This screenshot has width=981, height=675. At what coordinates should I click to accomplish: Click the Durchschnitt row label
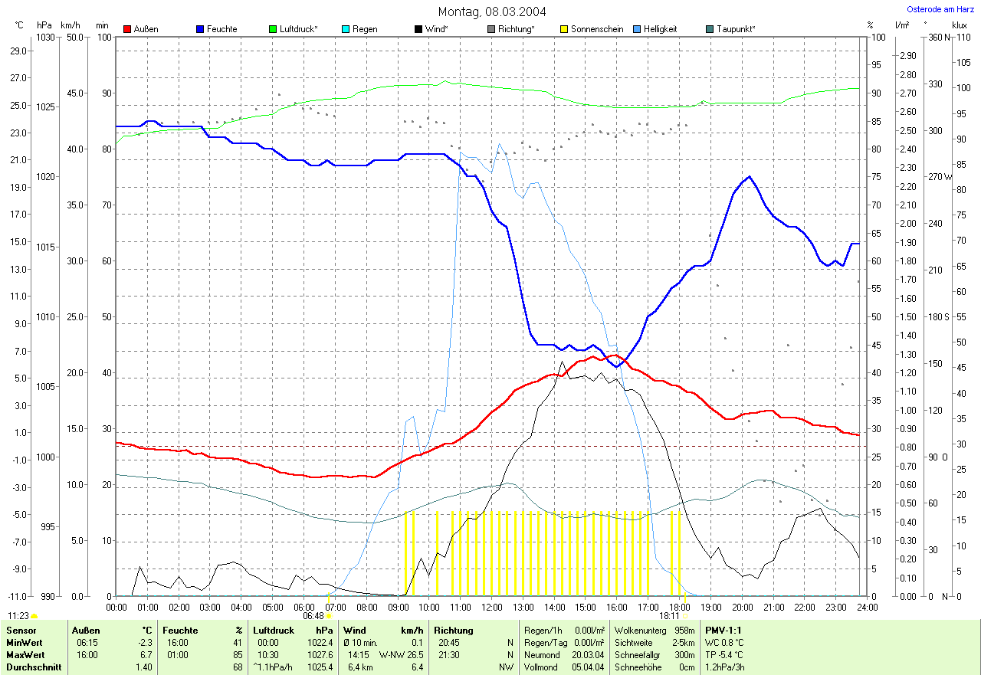point(31,667)
